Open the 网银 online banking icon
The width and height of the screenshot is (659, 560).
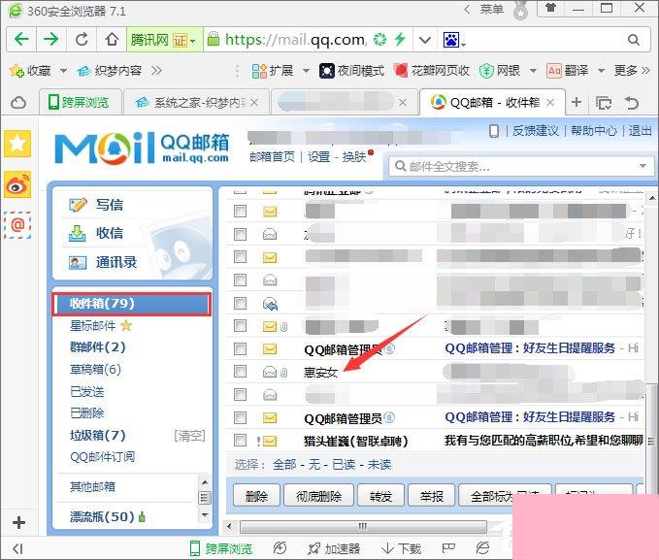click(x=486, y=71)
